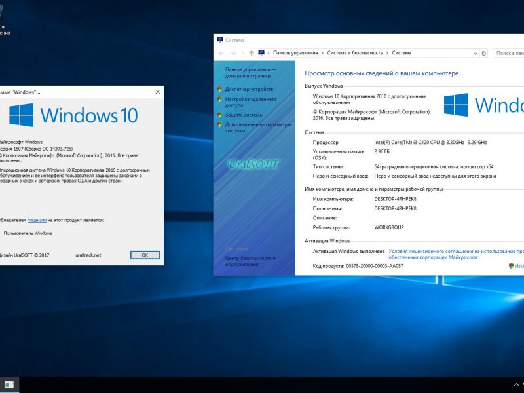Open Центр безопасности и обслуживания link
The image size is (524, 393).
250,261
